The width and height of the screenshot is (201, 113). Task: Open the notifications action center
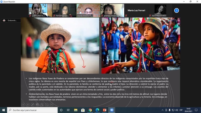point(196,110)
